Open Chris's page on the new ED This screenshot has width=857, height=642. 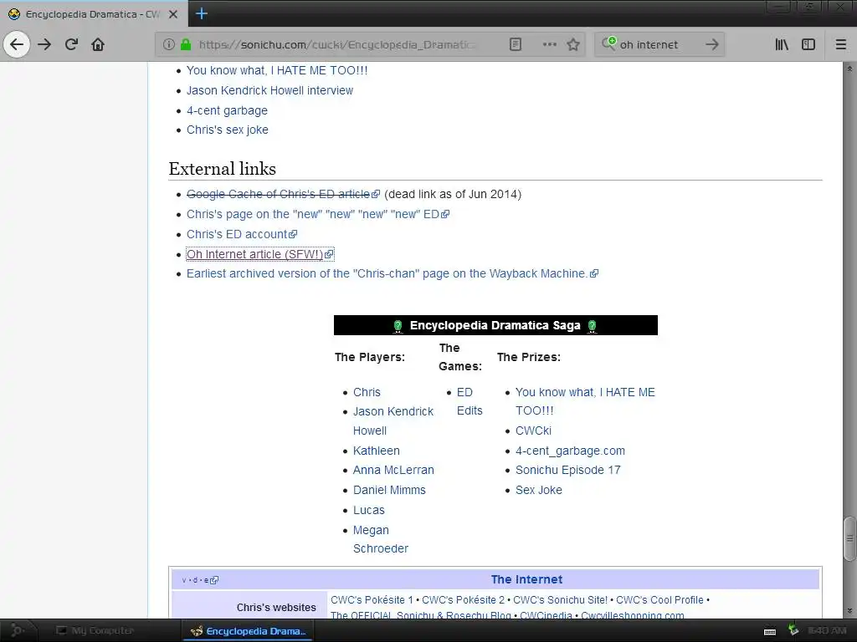(317, 215)
